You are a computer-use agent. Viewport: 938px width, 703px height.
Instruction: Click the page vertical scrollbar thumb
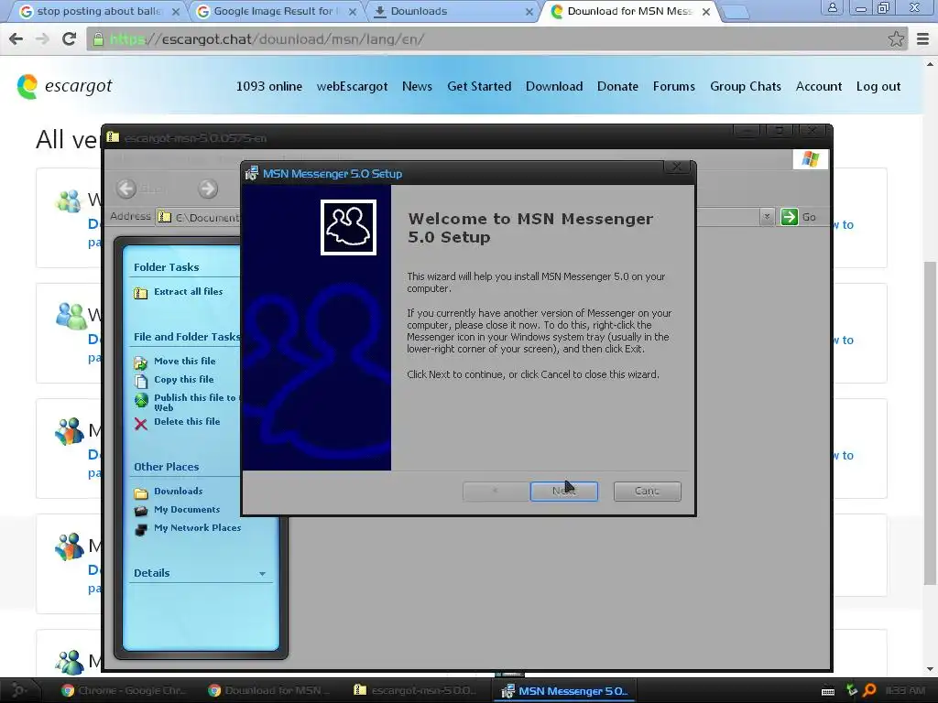(x=930, y=423)
